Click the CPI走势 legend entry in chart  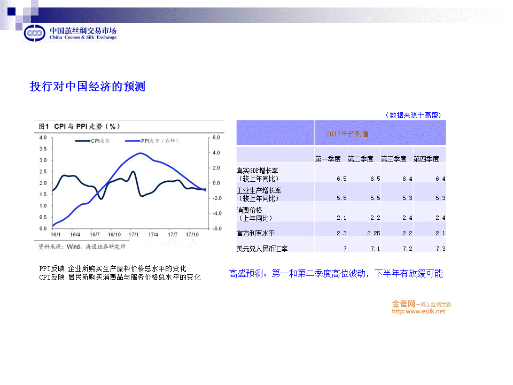pos(94,141)
